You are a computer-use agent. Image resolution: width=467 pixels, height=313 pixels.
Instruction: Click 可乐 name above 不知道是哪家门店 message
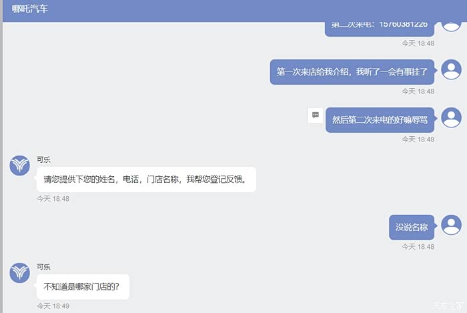(43, 267)
